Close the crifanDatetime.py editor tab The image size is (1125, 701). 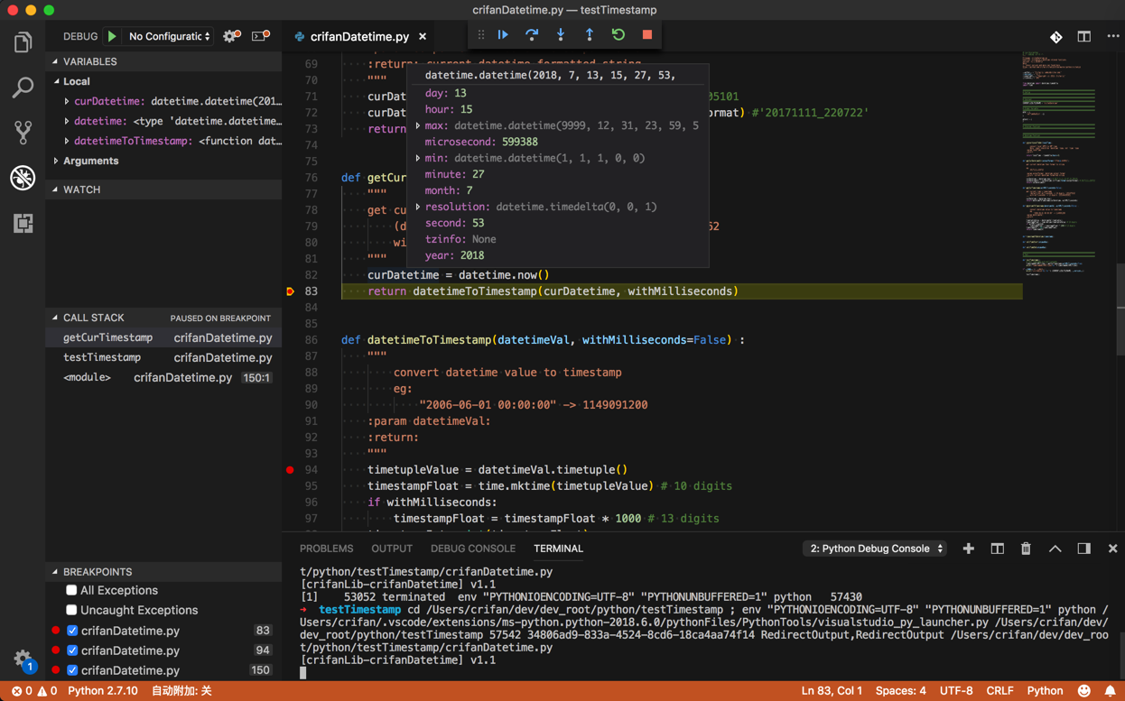point(423,37)
